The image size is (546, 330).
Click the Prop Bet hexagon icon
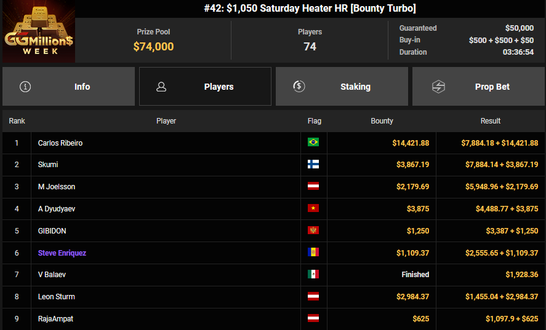click(x=438, y=87)
